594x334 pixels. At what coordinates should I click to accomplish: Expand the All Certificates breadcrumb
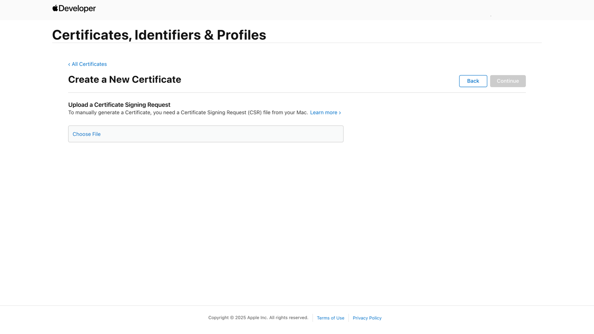tap(89, 64)
